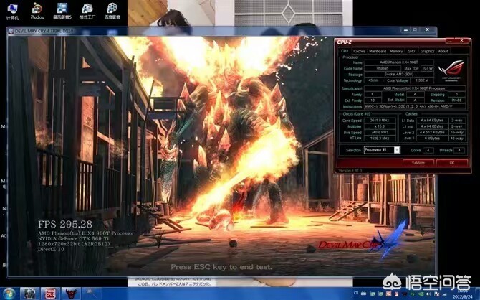The height and width of the screenshot is (300, 480).
Task: Click the Name field AMD Phenom II X4 960T
Action: coord(398,62)
